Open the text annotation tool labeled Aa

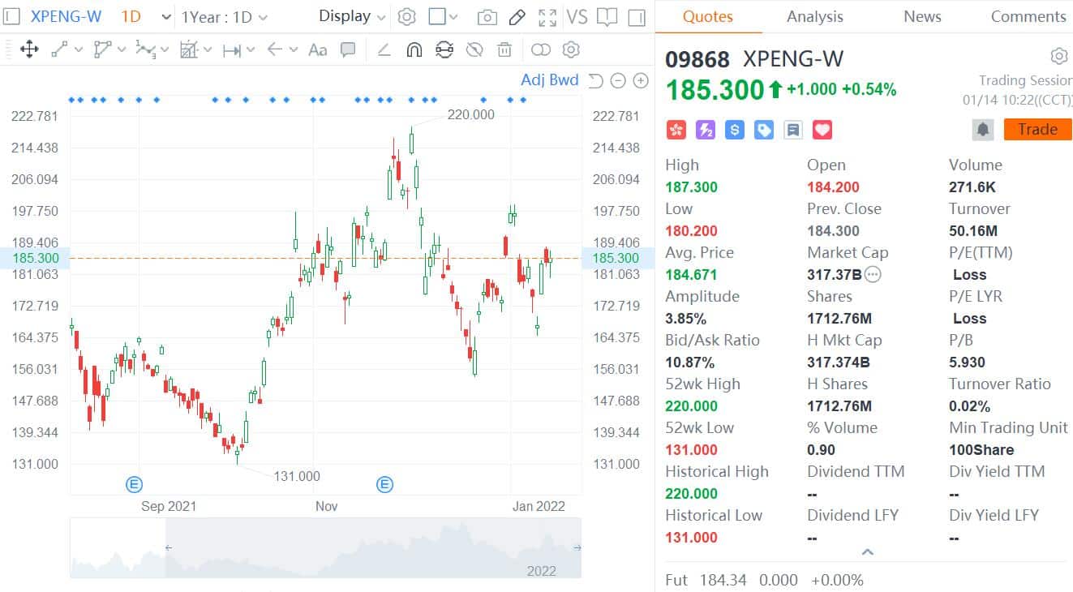pos(316,49)
